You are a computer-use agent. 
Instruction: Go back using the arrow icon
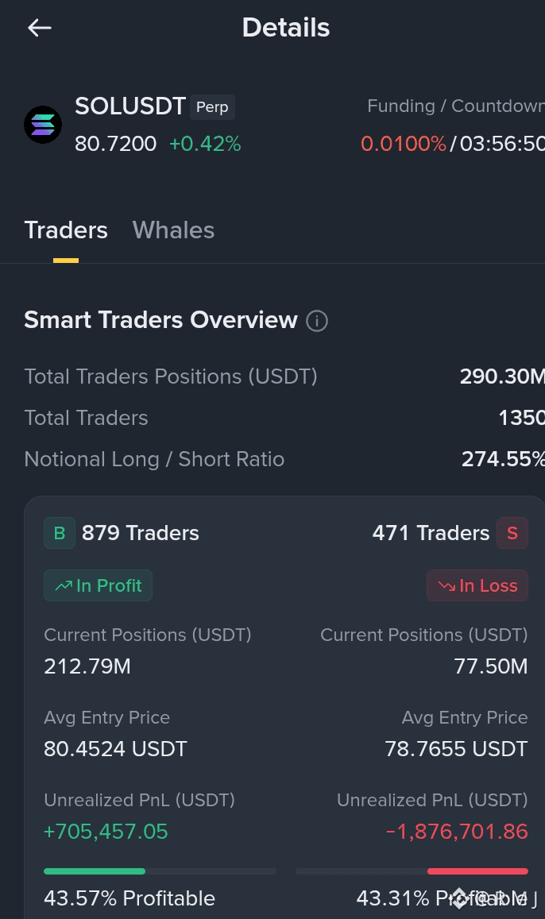pos(40,28)
